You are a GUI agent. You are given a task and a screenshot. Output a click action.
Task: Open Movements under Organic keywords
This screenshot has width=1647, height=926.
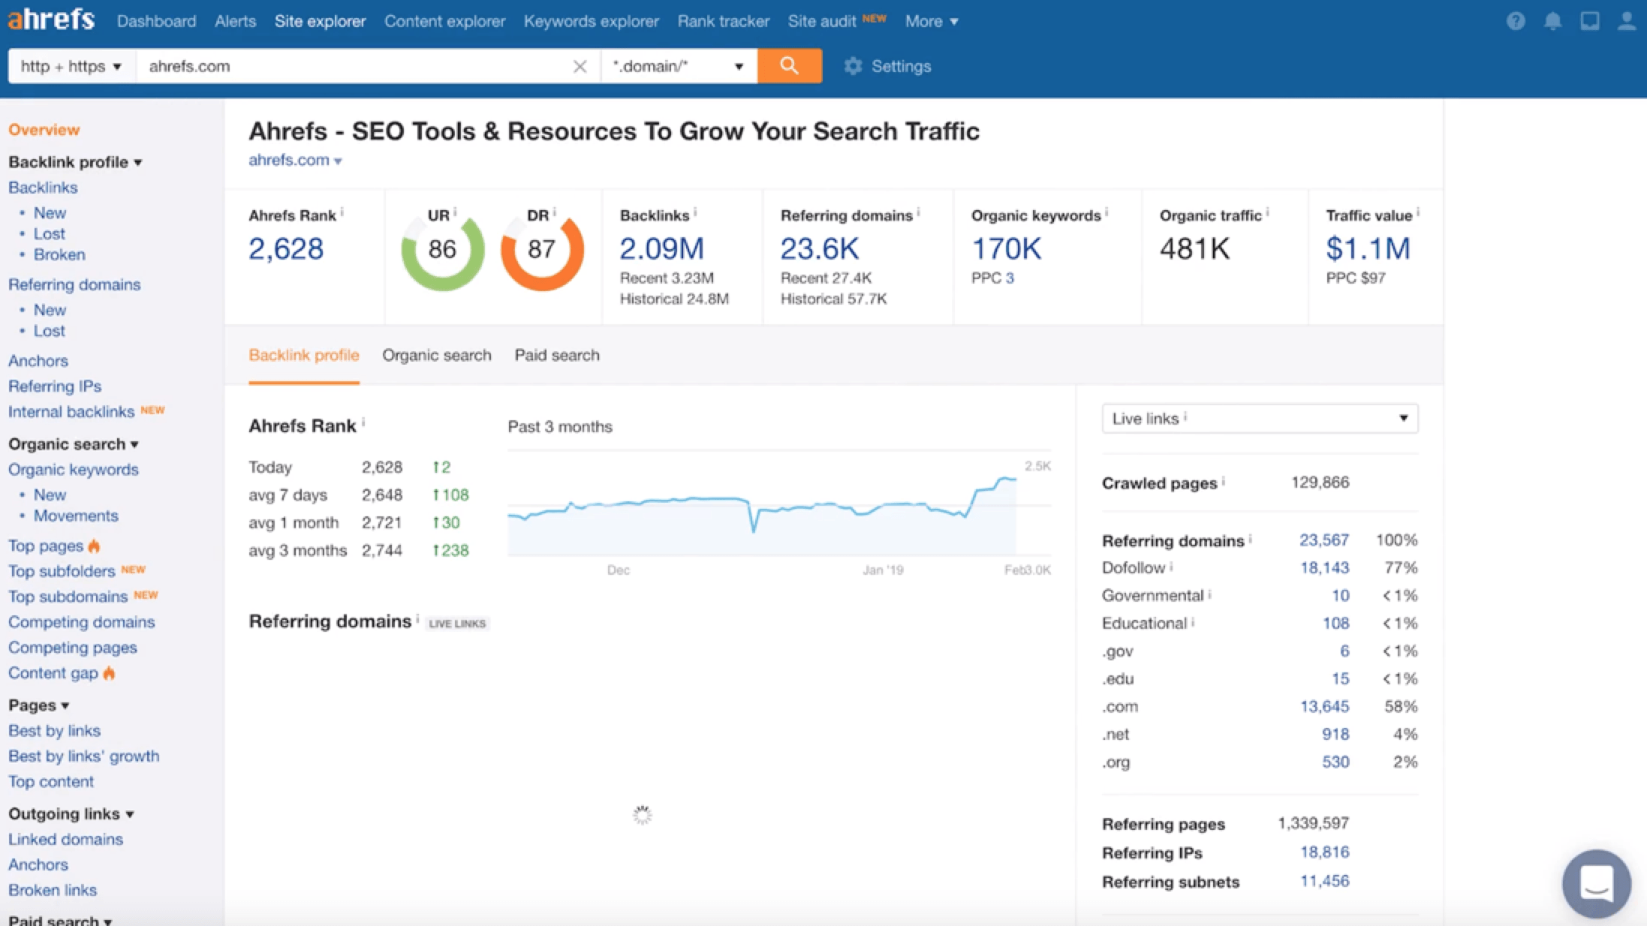76,516
